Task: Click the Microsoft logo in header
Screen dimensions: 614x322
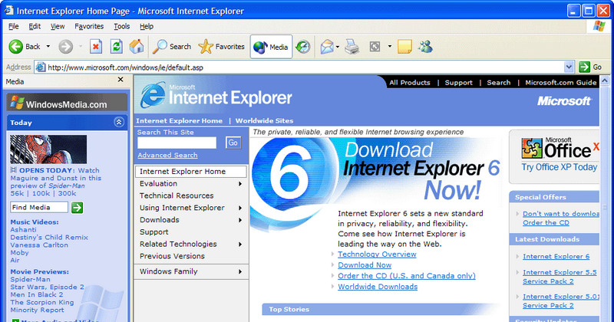Action: point(564,101)
